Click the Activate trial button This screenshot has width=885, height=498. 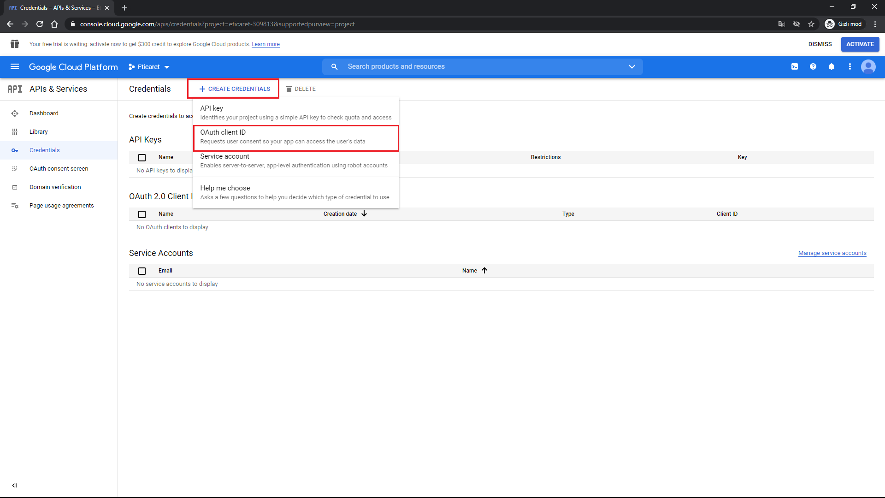(x=860, y=44)
